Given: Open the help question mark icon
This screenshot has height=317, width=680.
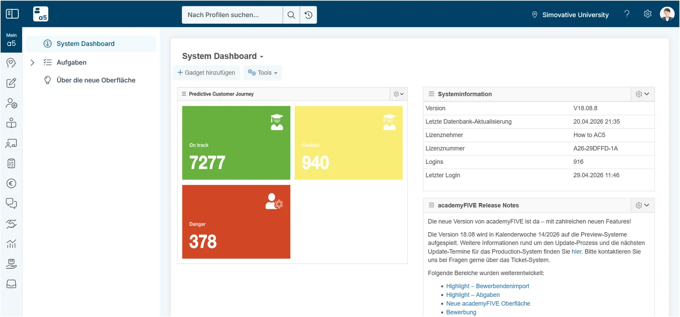Looking at the screenshot, I should [627, 14].
